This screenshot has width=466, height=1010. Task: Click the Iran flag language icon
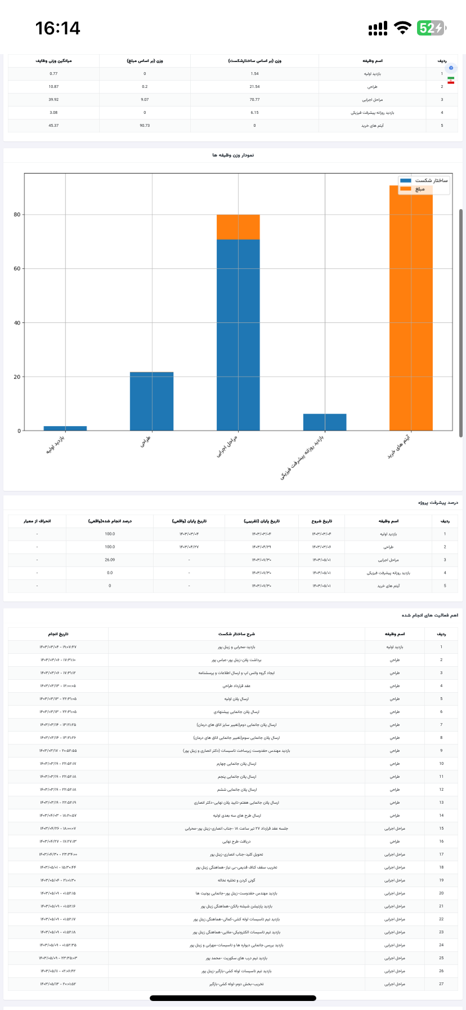click(450, 81)
